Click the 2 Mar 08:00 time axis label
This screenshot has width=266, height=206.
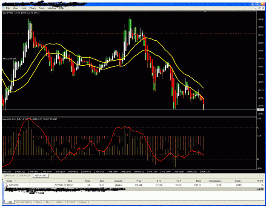click(x=113, y=172)
